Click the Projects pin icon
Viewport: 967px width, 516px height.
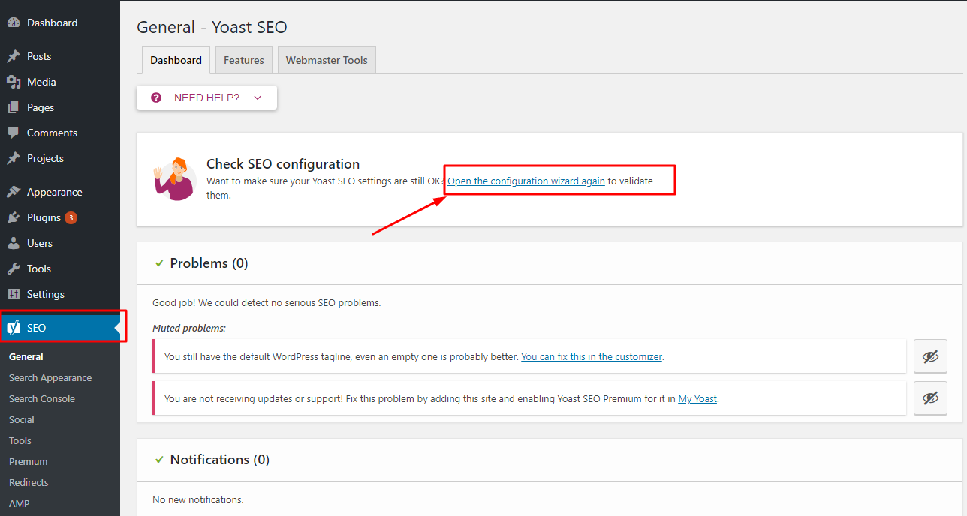(x=14, y=158)
